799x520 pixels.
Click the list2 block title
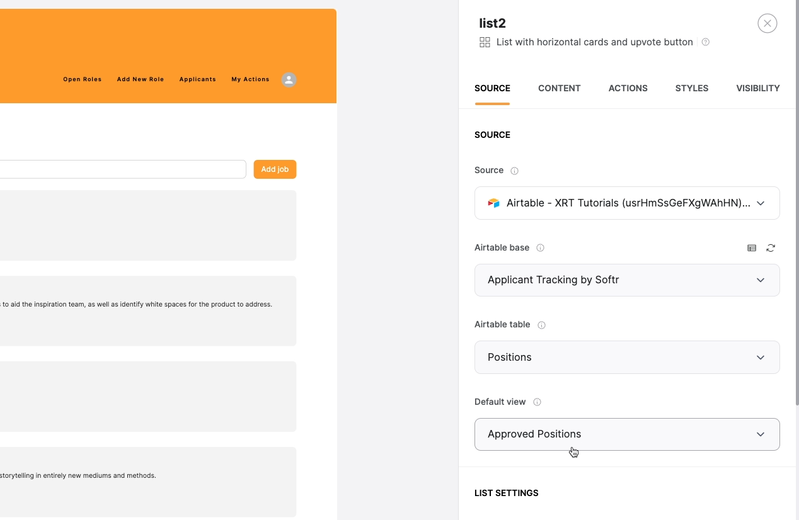(x=493, y=23)
